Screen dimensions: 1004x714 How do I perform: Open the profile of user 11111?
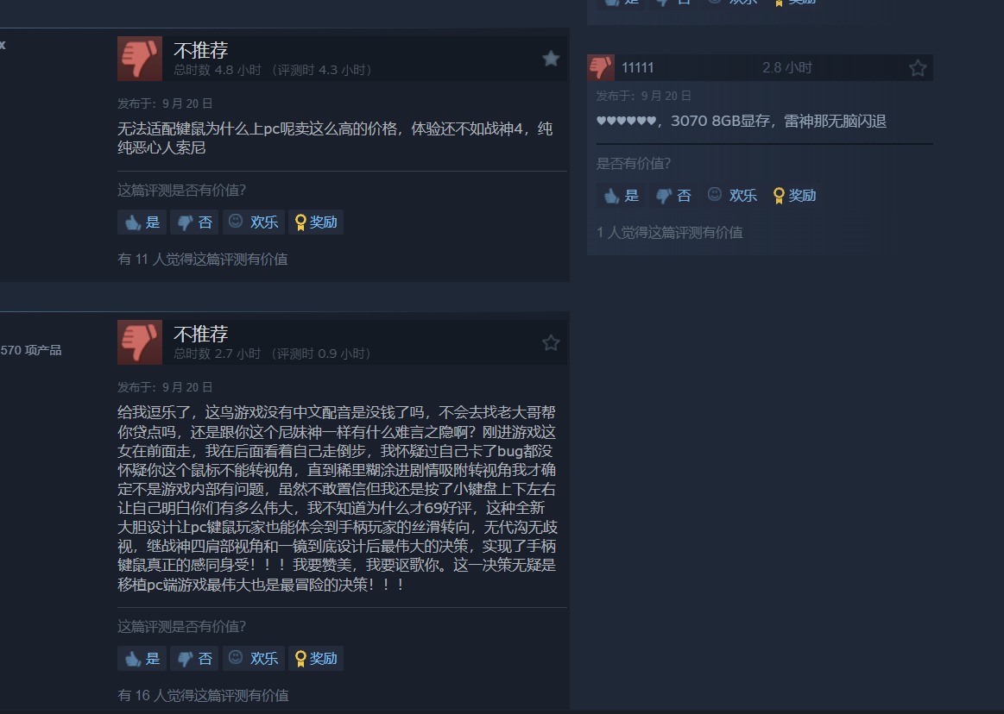coord(638,68)
